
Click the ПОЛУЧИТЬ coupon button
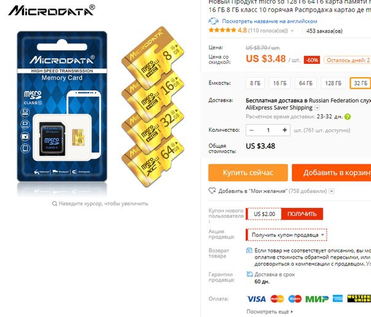tap(302, 214)
